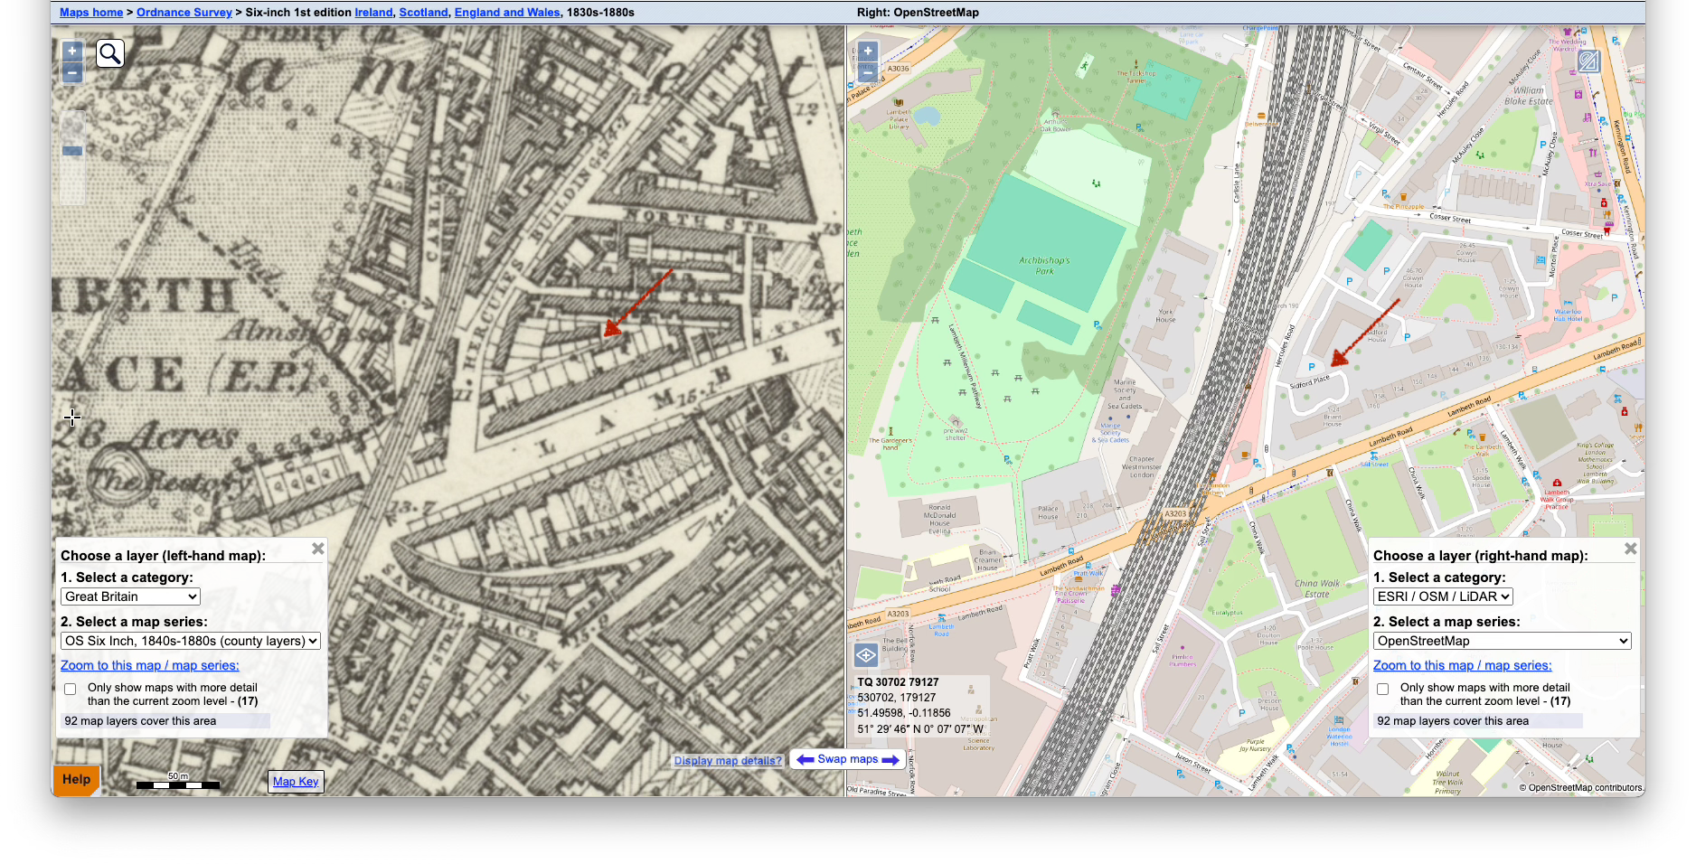Open Ordnance Survey breadcrumb link
The width and height of the screenshot is (1696, 864).
[x=184, y=13]
